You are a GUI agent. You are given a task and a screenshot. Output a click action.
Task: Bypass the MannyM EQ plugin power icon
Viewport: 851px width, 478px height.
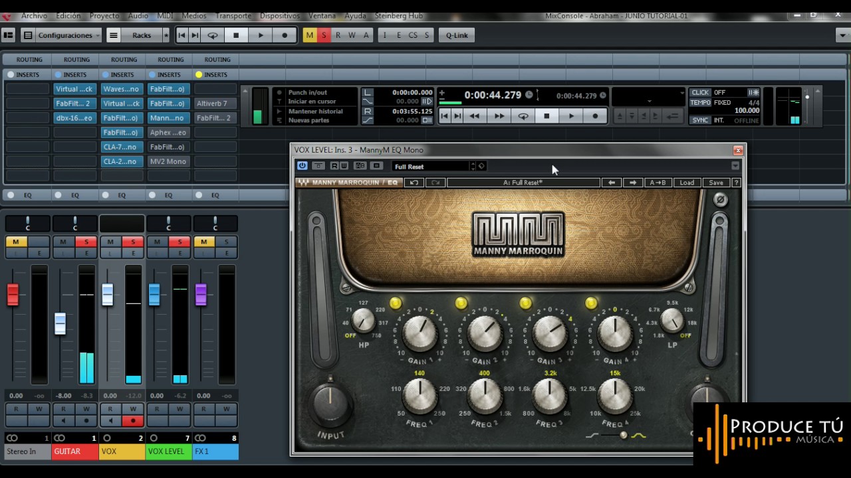pyautogui.click(x=303, y=166)
